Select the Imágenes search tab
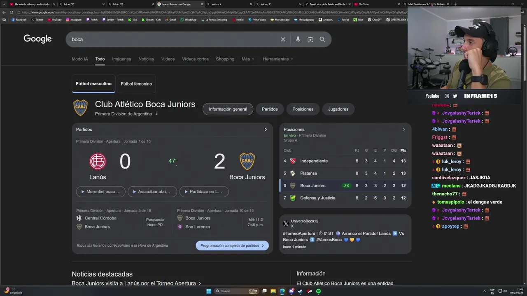This screenshot has width=527, height=296. [x=121, y=59]
